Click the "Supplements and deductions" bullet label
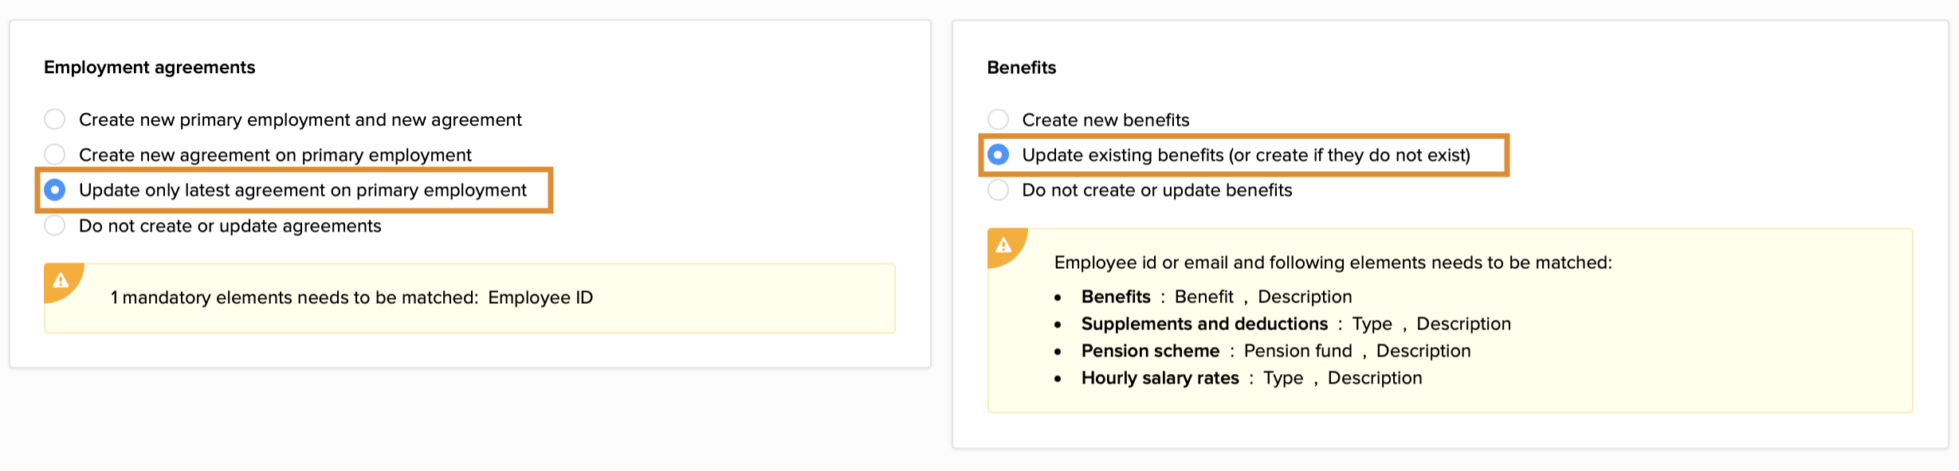The image size is (1959, 471). (1203, 324)
